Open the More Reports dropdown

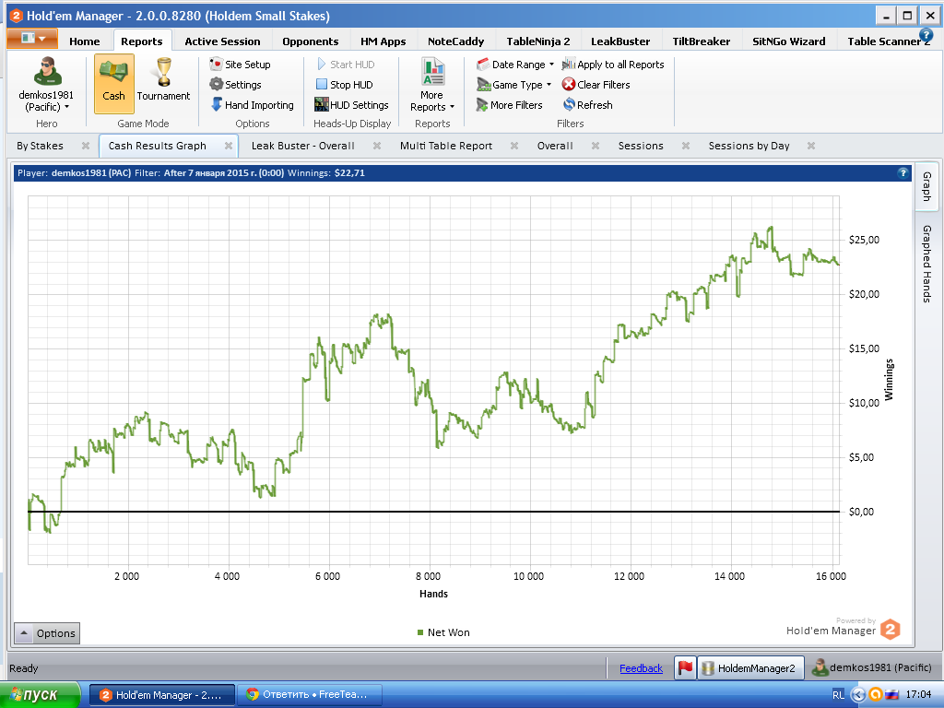tap(432, 84)
